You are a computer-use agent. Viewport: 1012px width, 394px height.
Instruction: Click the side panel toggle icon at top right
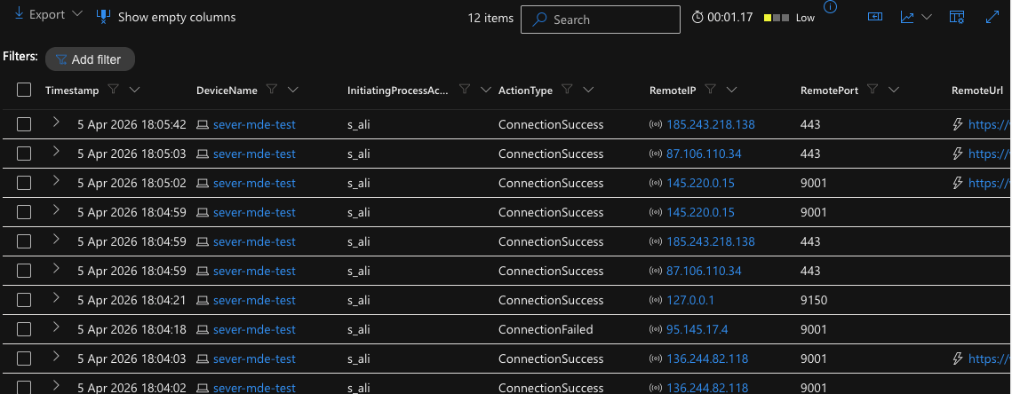[x=874, y=17]
